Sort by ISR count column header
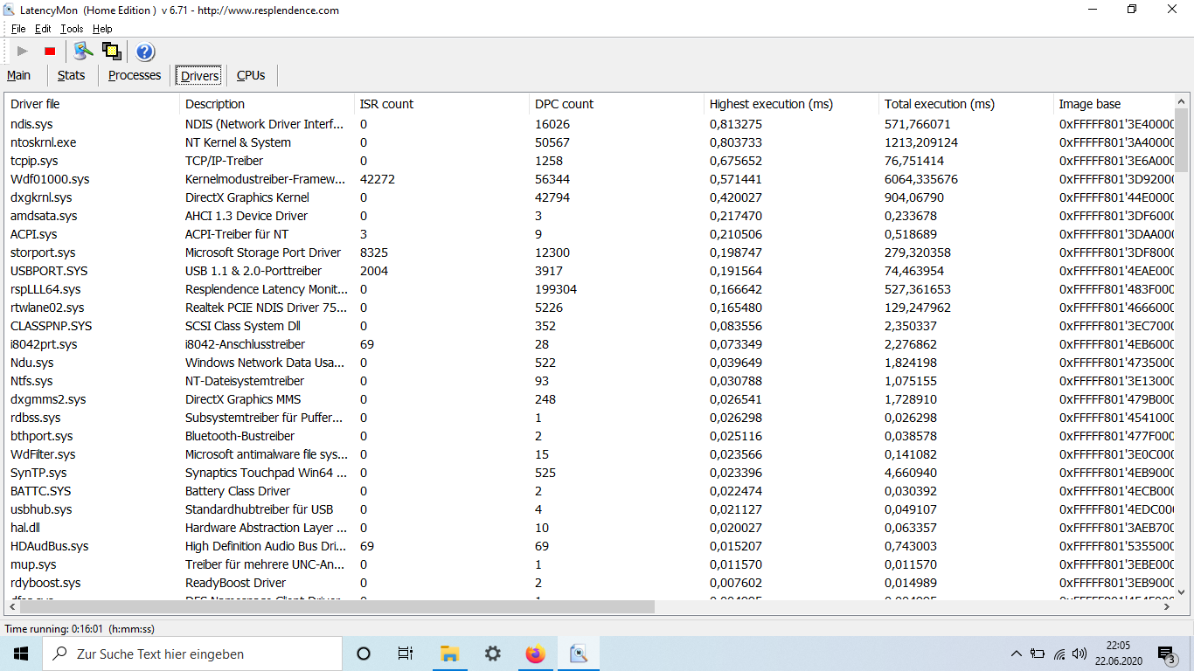 pyautogui.click(x=441, y=104)
